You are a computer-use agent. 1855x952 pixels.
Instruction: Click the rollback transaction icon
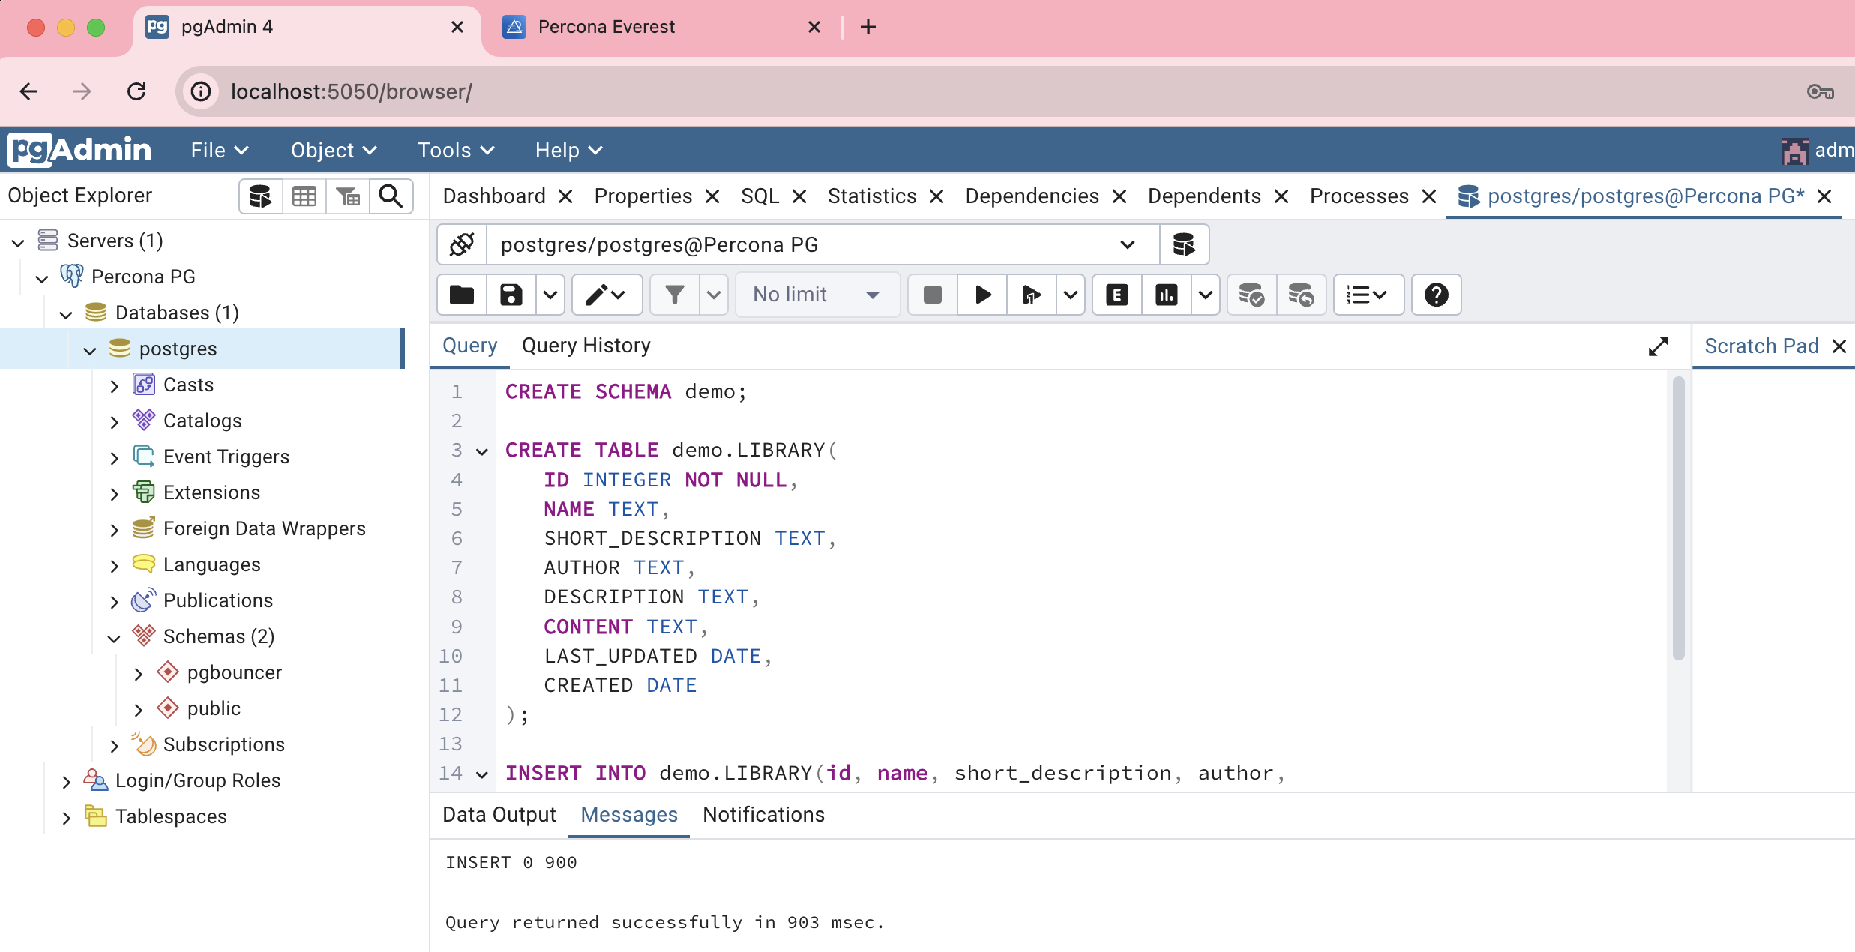1302,295
